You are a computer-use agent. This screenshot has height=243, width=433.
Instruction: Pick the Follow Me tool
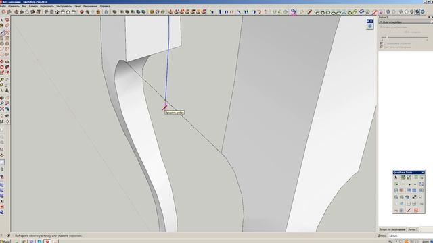(7, 67)
